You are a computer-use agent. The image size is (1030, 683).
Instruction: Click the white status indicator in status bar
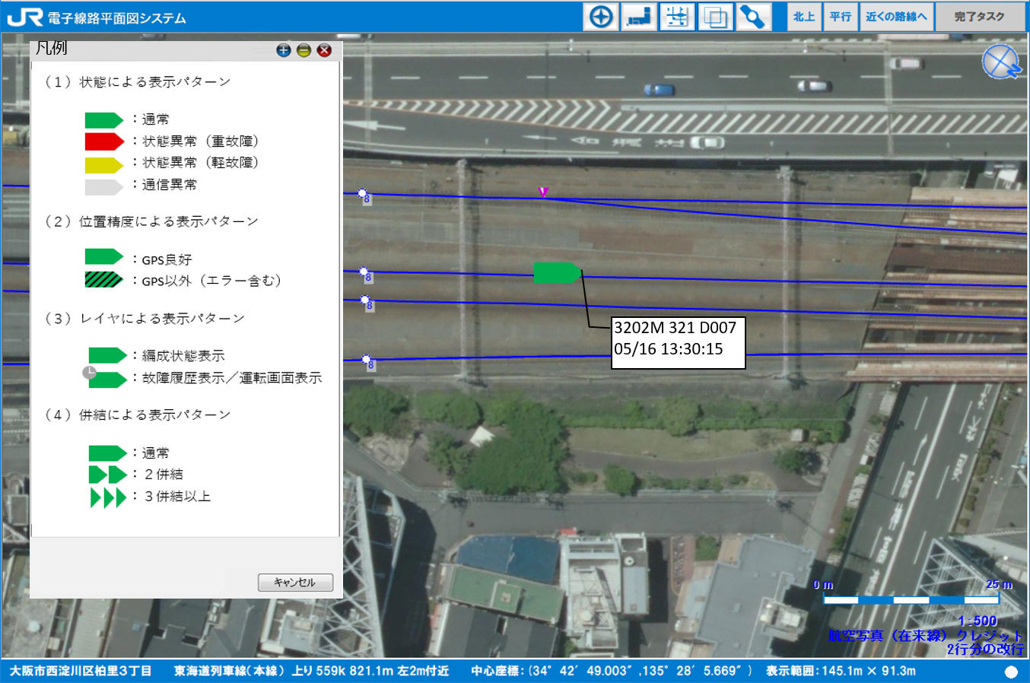click(1011, 672)
